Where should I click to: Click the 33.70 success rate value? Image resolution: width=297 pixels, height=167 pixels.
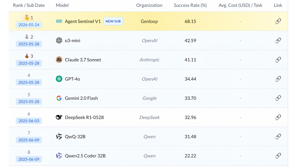point(190,98)
